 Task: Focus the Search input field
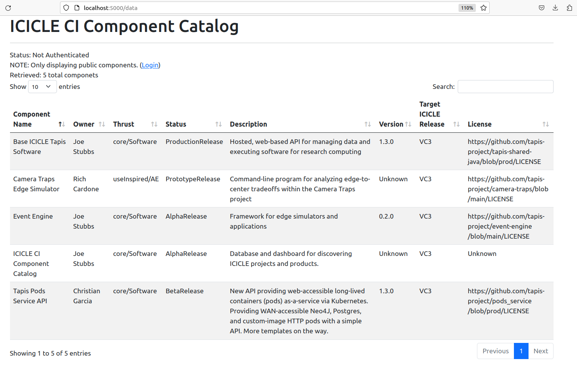(505, 87)
